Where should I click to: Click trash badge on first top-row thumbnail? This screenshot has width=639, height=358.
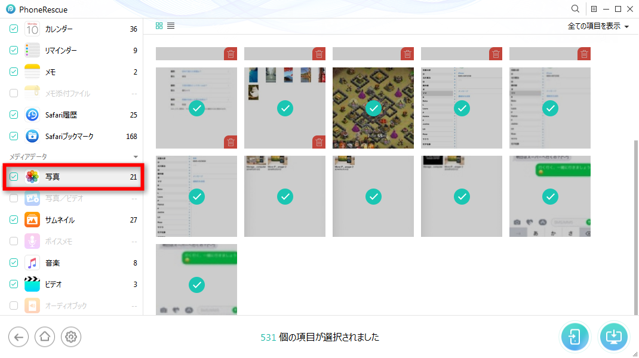click(x=231, y=54)
